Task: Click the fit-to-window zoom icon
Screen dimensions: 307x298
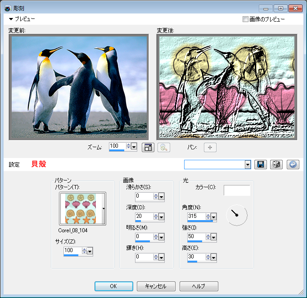Action: point(148,147)
